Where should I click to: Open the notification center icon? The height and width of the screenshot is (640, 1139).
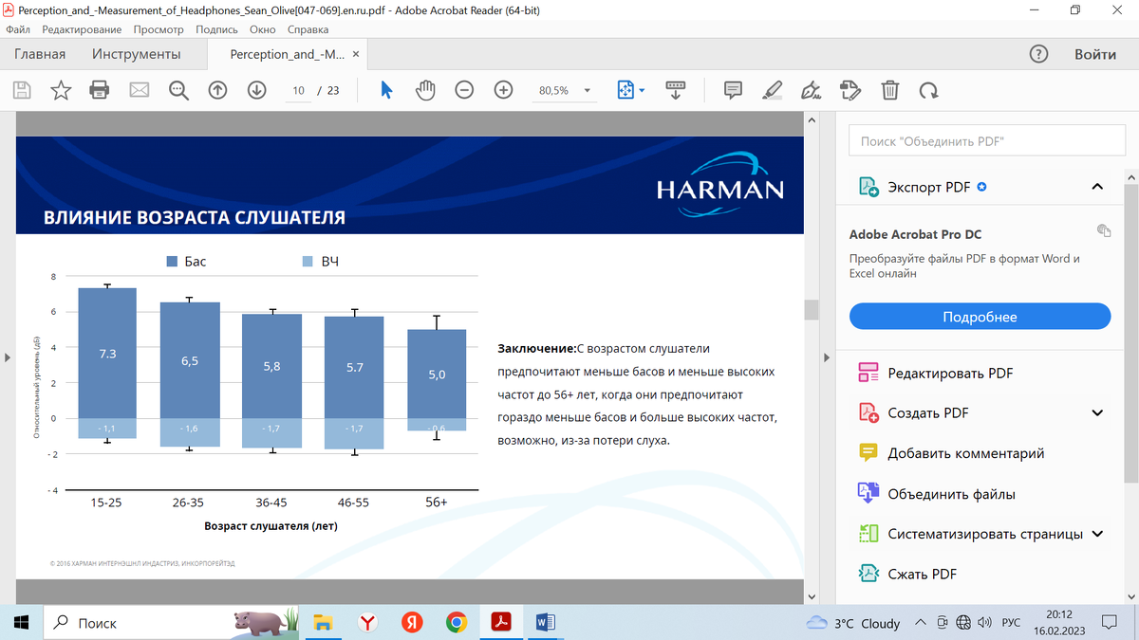click(1109, 623)
